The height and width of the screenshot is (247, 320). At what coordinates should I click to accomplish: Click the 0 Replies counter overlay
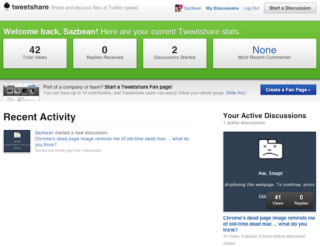pyautogui.click(x=301, y=200)
